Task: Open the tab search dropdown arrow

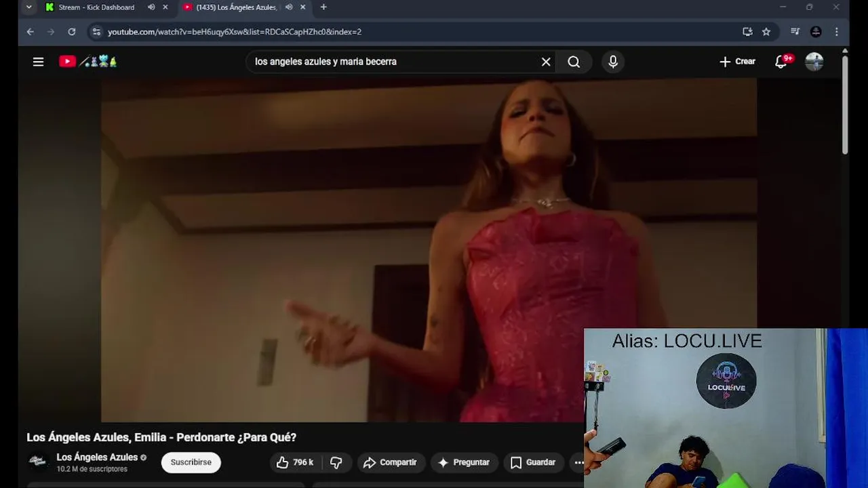Action: click(28, 7)
